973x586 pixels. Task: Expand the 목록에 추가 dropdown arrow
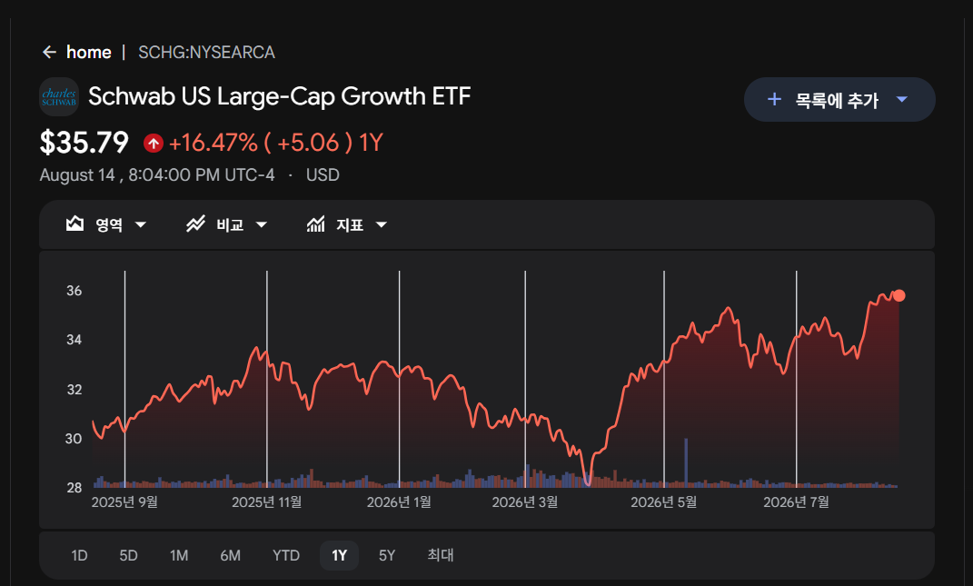[x=902, y=99]
